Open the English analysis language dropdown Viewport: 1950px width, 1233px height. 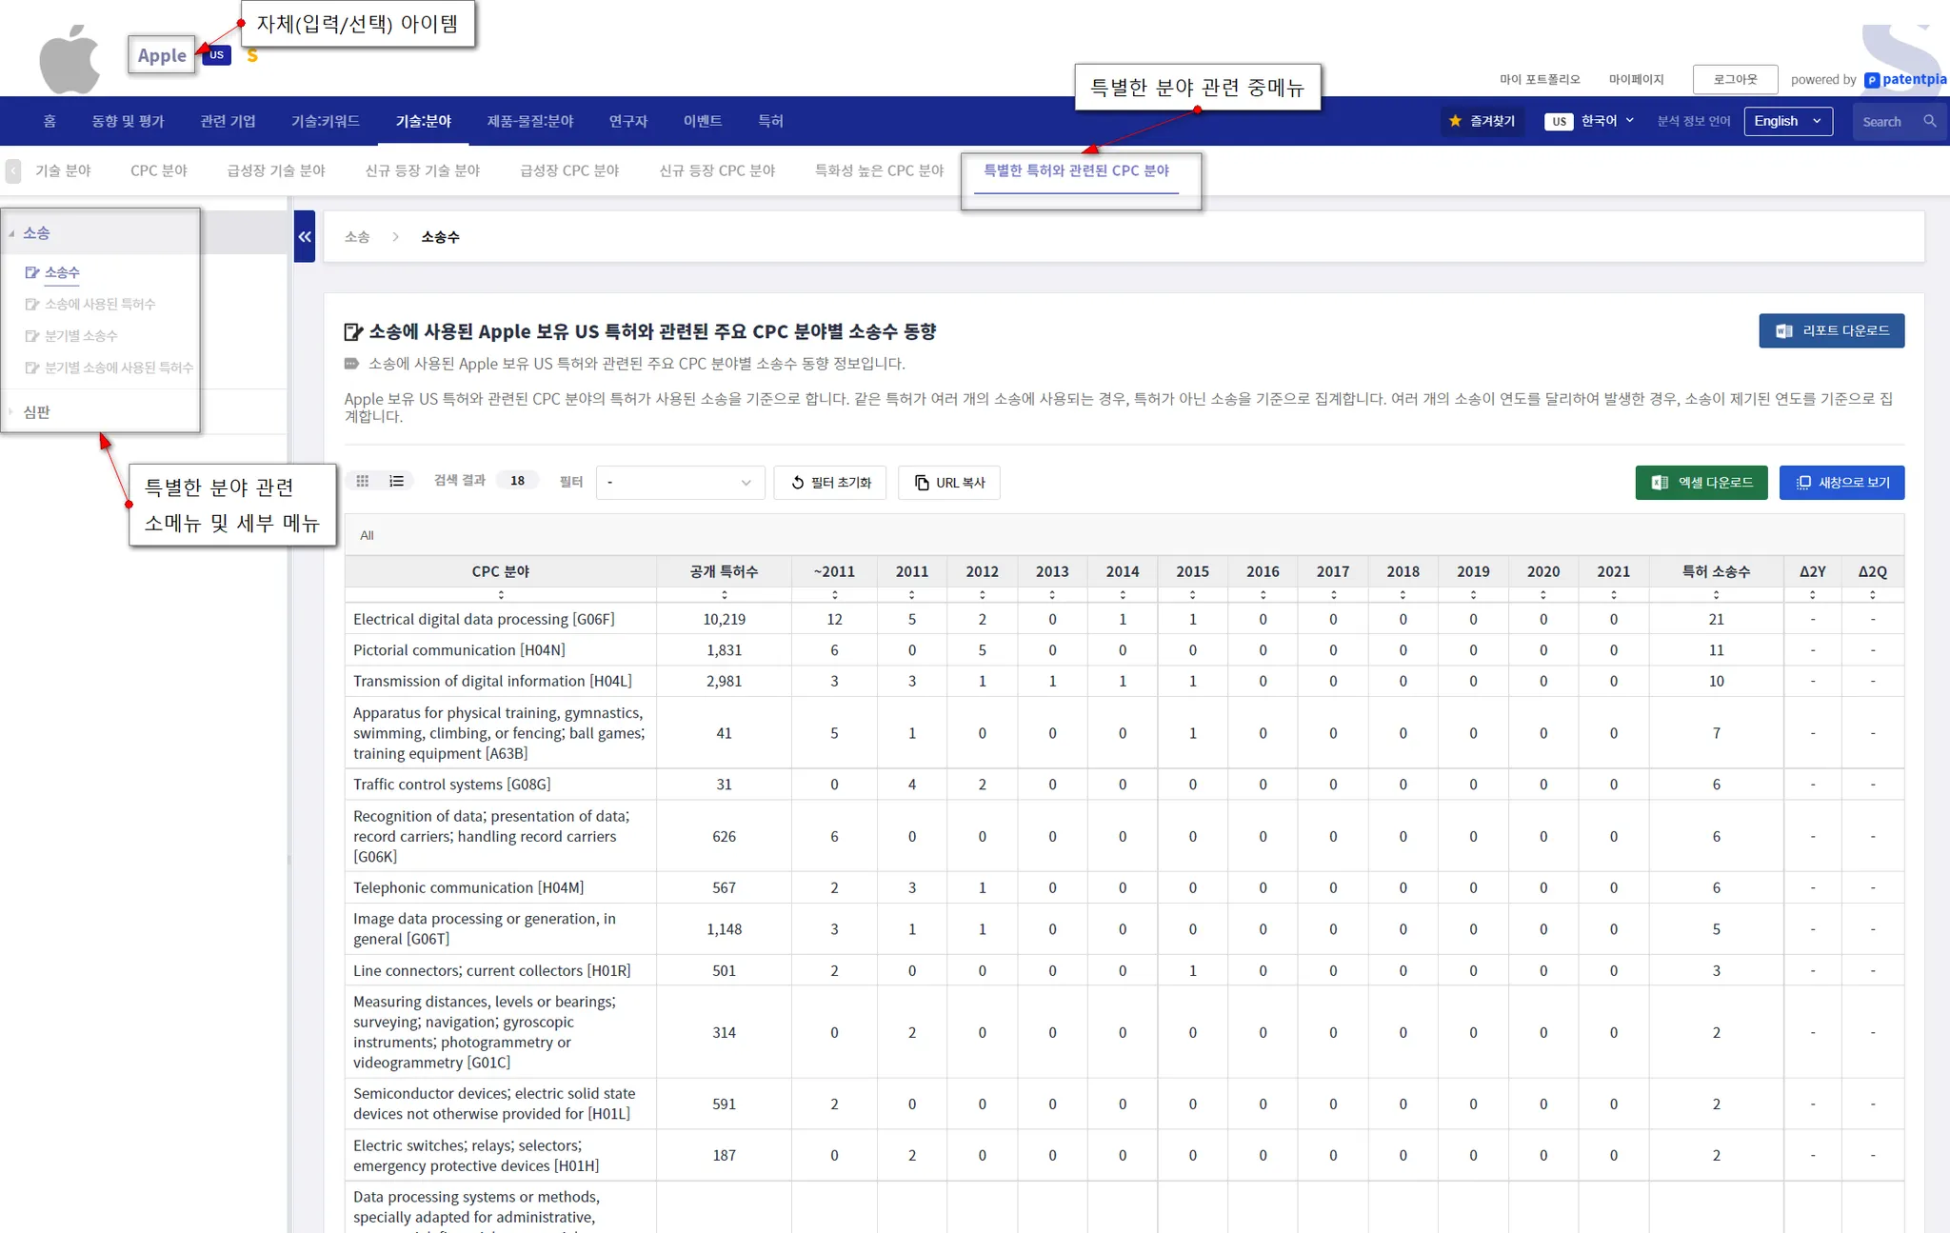pyautogui.click(x=1787, y=122)
